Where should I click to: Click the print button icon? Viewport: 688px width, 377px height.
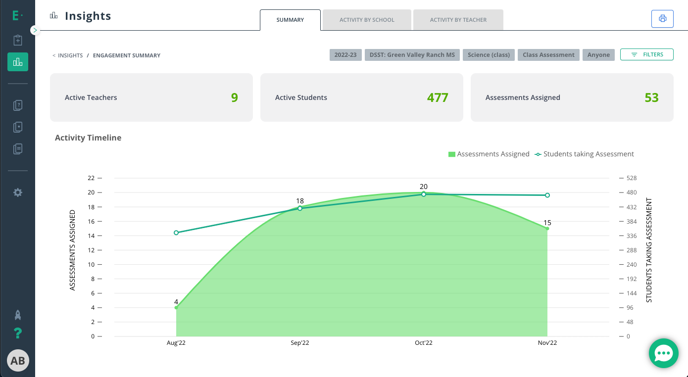coord(662,19)
